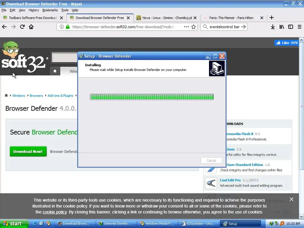Image resolution: width=304 pixels, height=228 pixels.
Task: Click the Facebook Like 107K button
Action: [286, 43]
